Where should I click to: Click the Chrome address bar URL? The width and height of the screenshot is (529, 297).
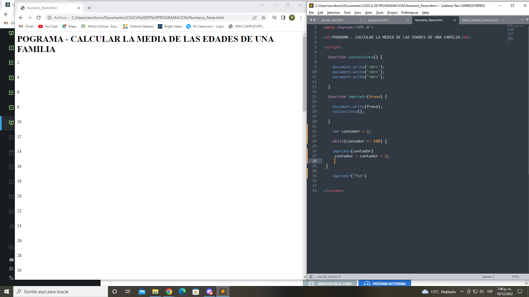[148, 18]
